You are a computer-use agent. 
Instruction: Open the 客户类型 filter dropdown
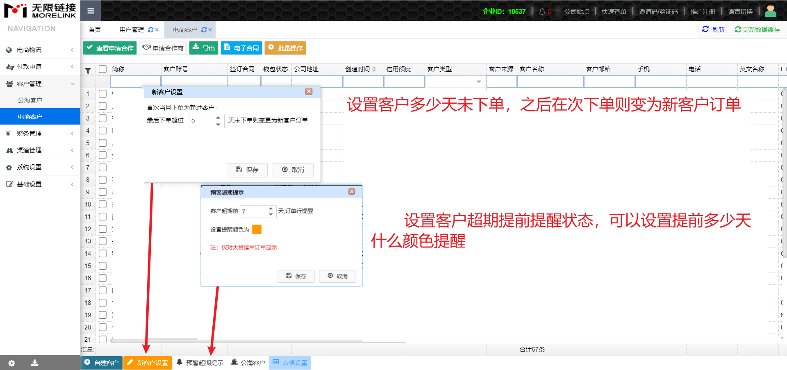click(x=478, y=82)
